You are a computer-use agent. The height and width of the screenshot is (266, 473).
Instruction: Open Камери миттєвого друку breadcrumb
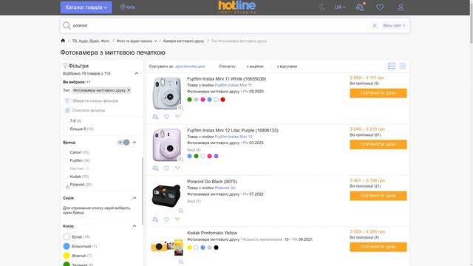183,41
